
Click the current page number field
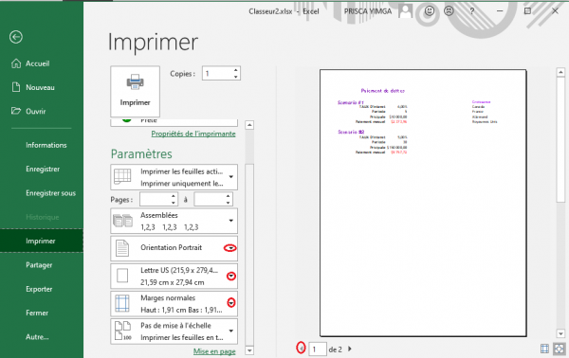click(x=318, y=349)
